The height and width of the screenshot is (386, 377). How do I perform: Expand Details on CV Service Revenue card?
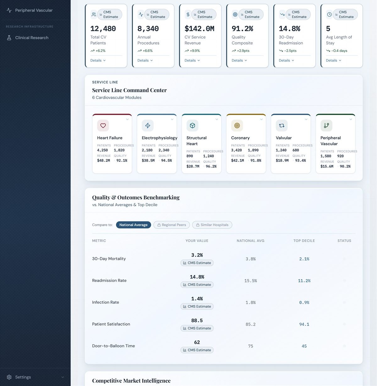coord(192,60)
